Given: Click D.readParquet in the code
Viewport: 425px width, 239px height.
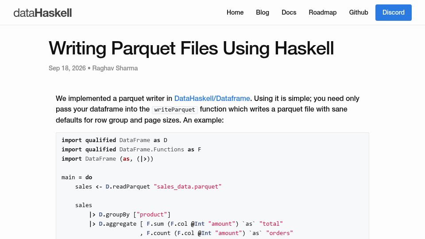Looking at the screenshot, I should pos(127,186).
